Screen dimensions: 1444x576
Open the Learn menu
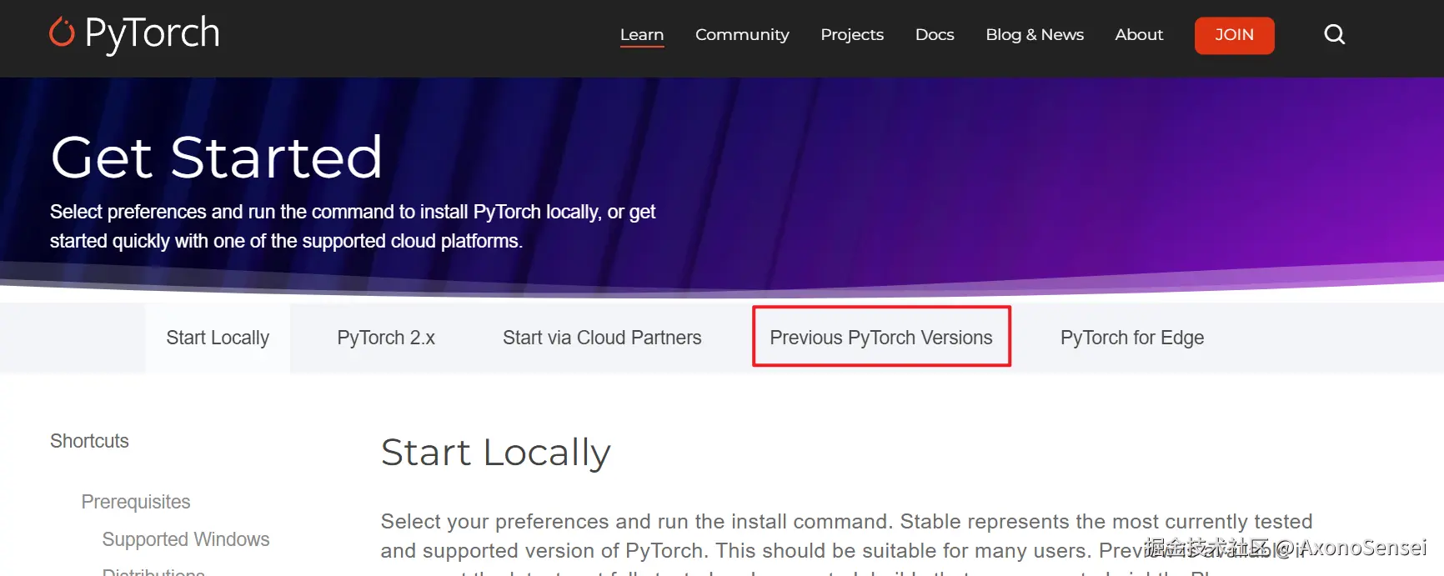pos(642,35)
